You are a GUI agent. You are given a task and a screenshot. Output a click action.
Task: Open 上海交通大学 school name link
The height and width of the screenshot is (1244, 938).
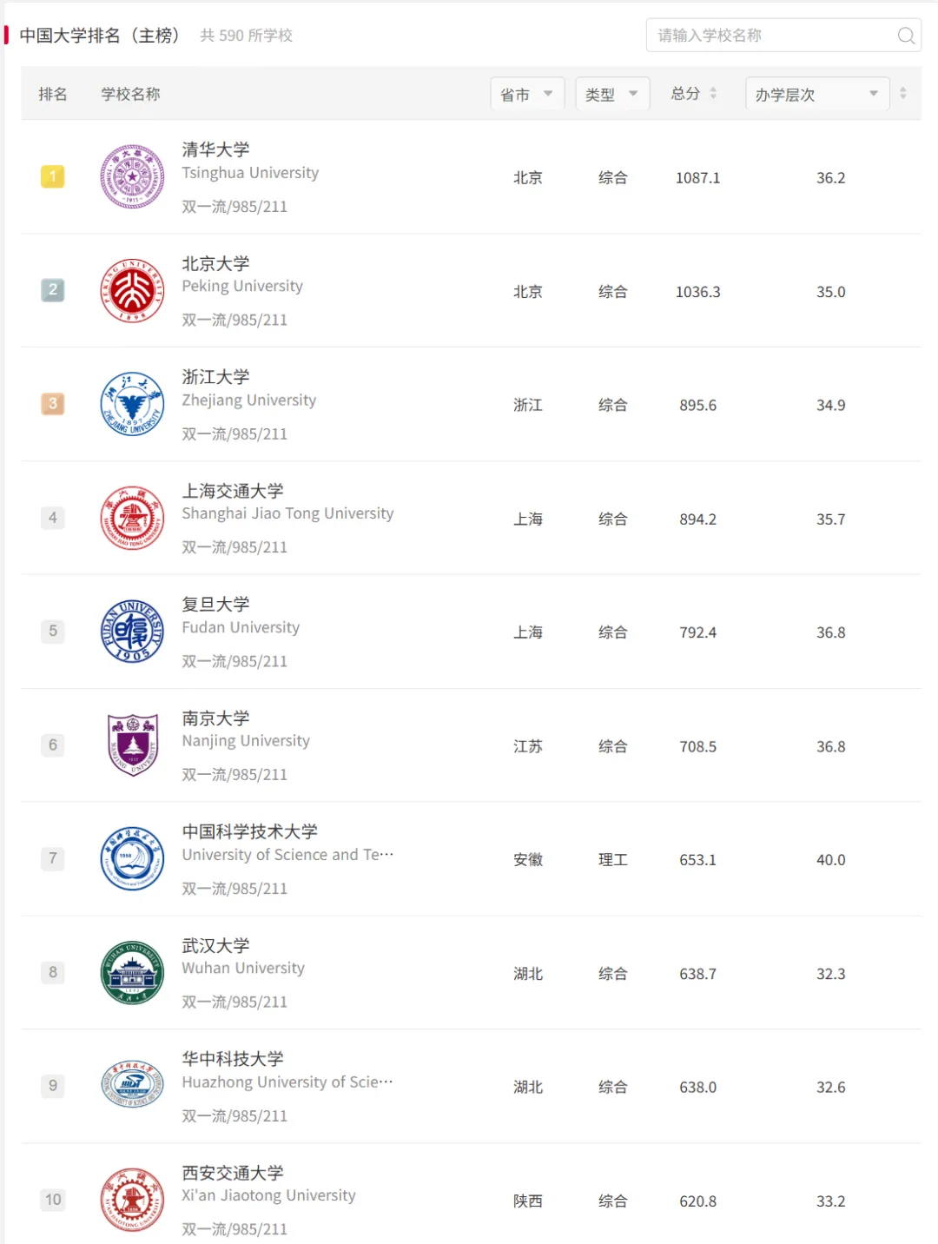[233, 491]
